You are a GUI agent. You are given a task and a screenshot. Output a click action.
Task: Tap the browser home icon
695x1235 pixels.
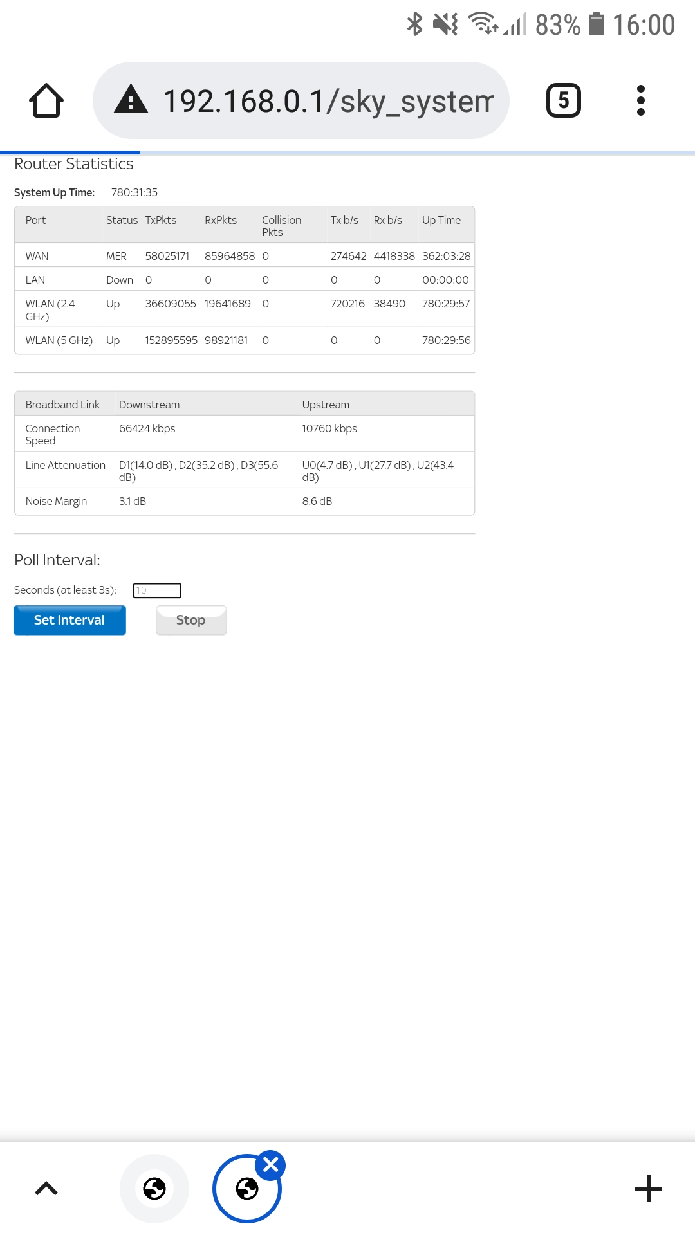[46, 101]
